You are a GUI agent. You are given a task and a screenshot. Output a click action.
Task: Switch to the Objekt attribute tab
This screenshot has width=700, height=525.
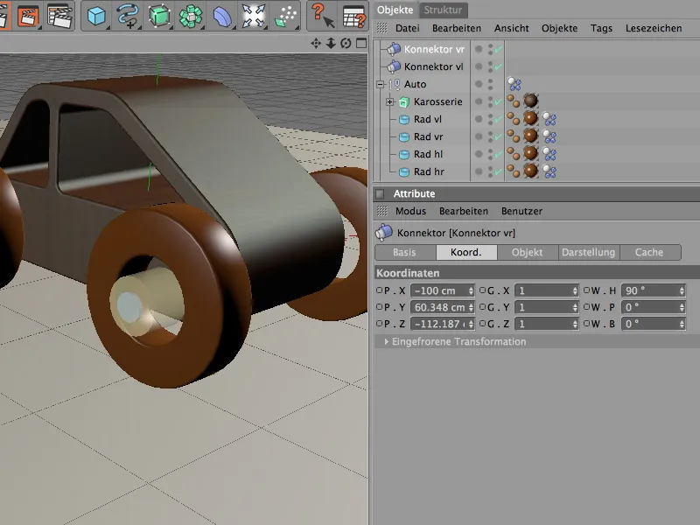point(527,252)
